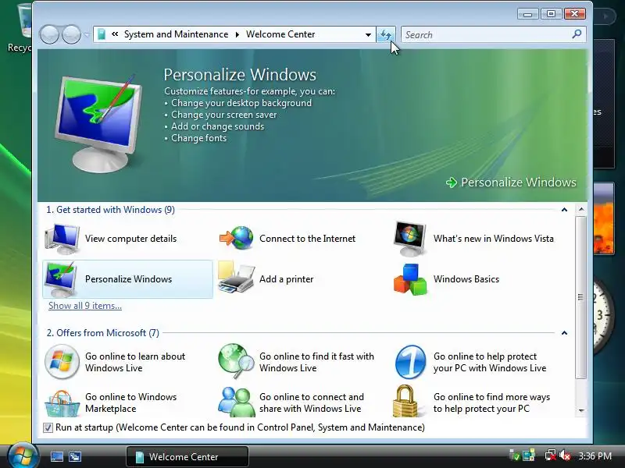Go back with the Back navigation button
This screenshot has width=625, height=468.
49,34
